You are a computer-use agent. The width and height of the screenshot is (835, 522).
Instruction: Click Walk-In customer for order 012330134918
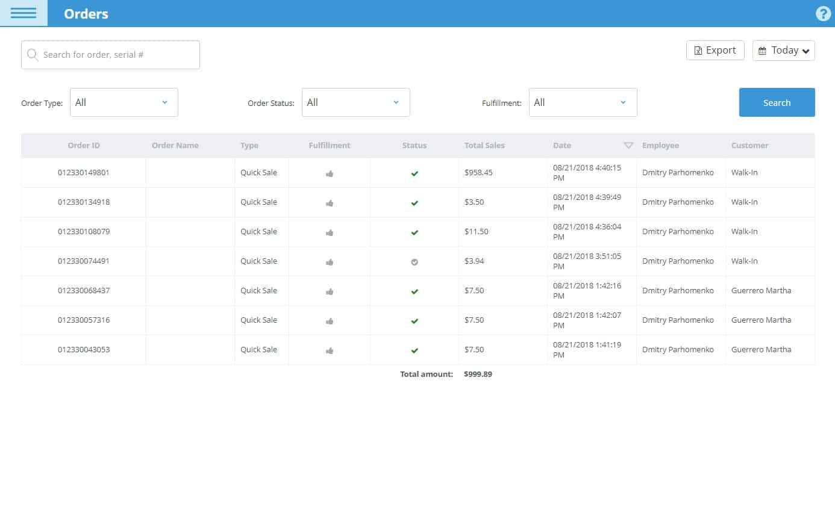tap(745, 202)
